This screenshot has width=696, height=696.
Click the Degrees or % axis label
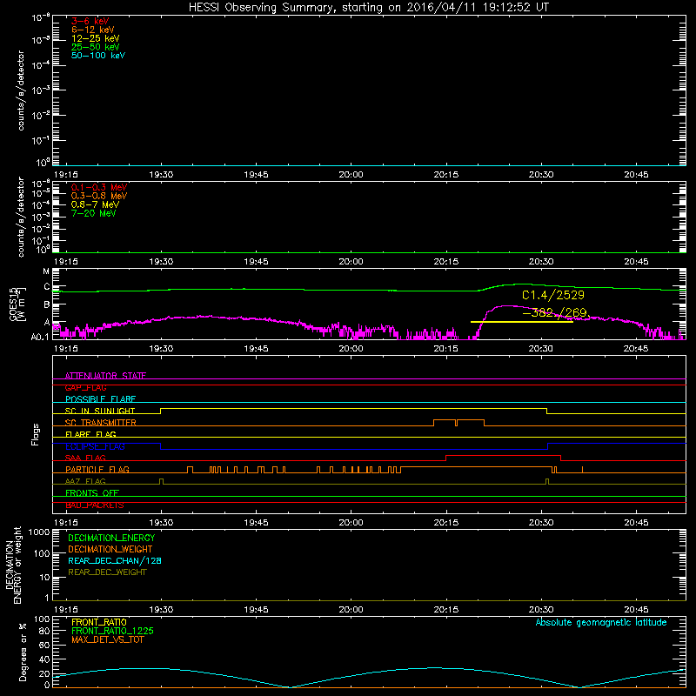point(23,652)
